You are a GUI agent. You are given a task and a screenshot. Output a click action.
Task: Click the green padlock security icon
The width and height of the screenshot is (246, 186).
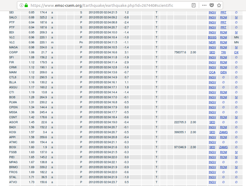[x=26, y=5]
